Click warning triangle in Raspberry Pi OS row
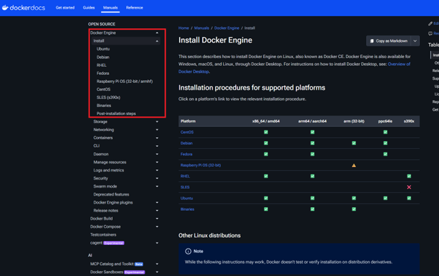This screenshot has height=276, width=439. tap(354, 165)
